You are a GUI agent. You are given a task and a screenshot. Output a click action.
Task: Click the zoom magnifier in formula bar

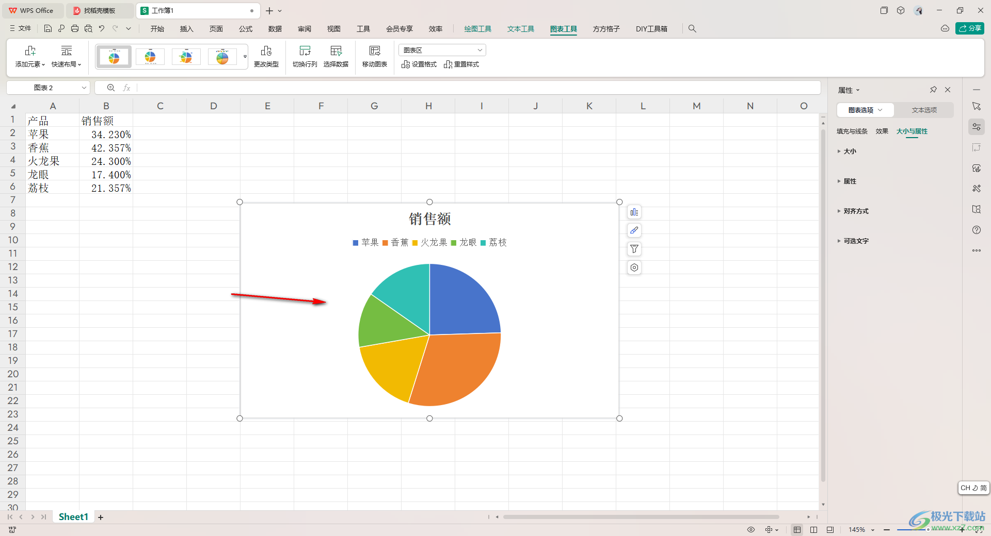click(x=111, y=88)
